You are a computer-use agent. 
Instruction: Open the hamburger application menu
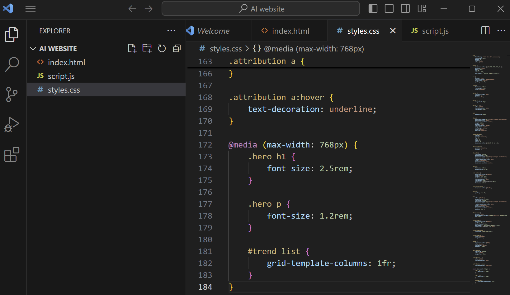click(31, 9)
